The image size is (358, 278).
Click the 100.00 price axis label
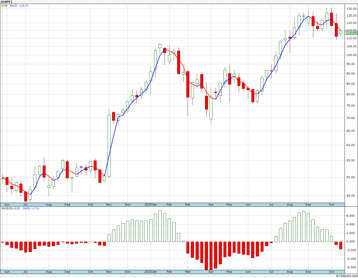tap(351, 55)
